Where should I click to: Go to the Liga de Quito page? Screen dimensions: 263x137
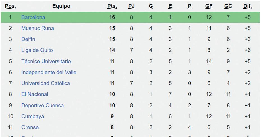click(x=37, y=50)
